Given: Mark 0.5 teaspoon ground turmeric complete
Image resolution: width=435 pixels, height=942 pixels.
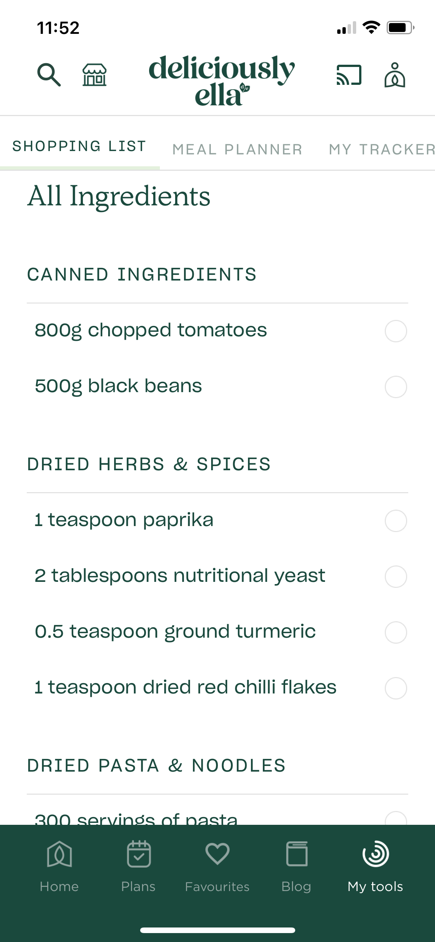Looking at the screenshot, I should pos(396,632).
